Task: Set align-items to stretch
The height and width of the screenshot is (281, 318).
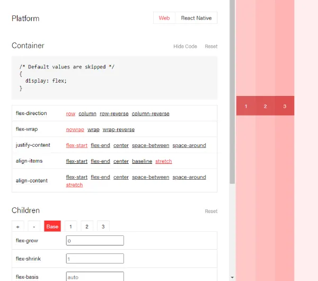Action: coord(164,161)
